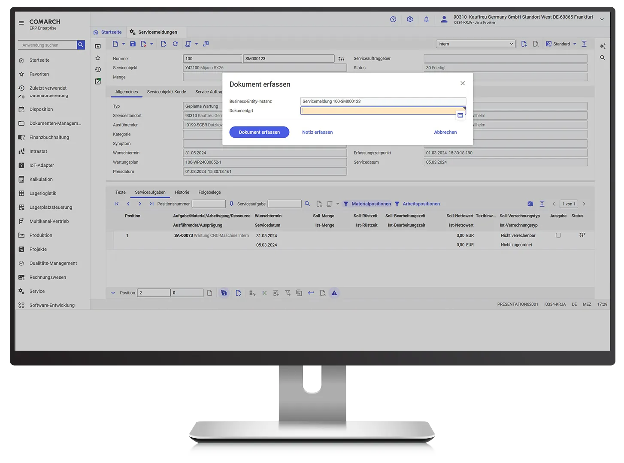Open the settings gear icon
Image resolution: width=624 pixels, height=463 pixels.
(410, 19)
